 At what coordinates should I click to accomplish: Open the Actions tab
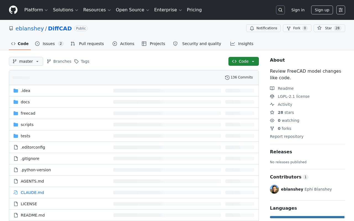[x=123, y=44]
